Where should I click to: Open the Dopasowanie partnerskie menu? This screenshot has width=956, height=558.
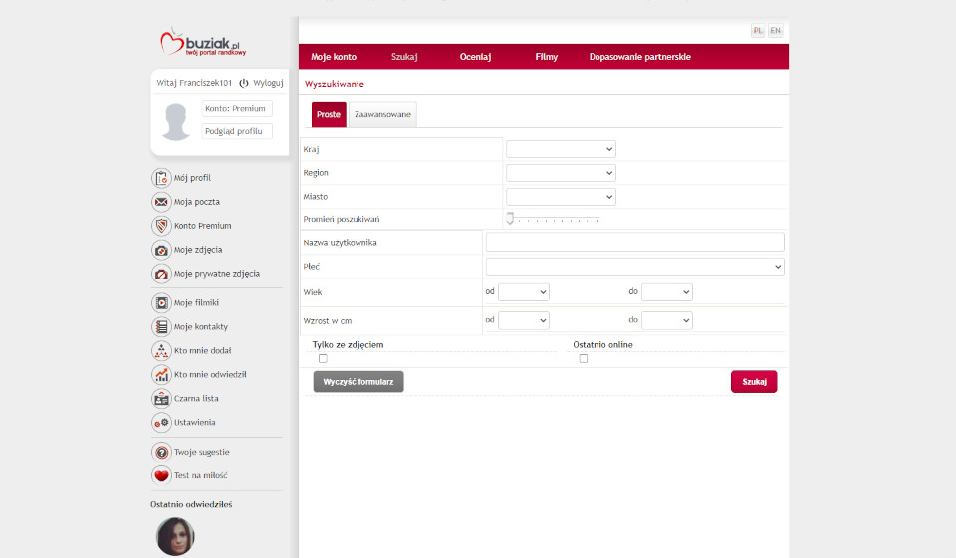coord(639,57)
